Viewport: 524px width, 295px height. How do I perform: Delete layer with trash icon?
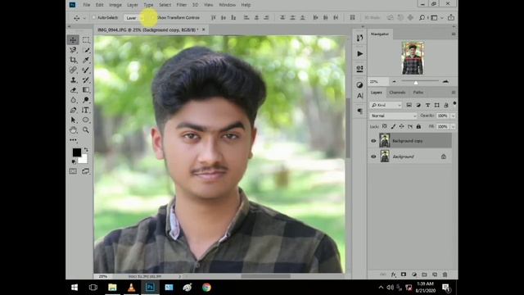click(445, 275)
